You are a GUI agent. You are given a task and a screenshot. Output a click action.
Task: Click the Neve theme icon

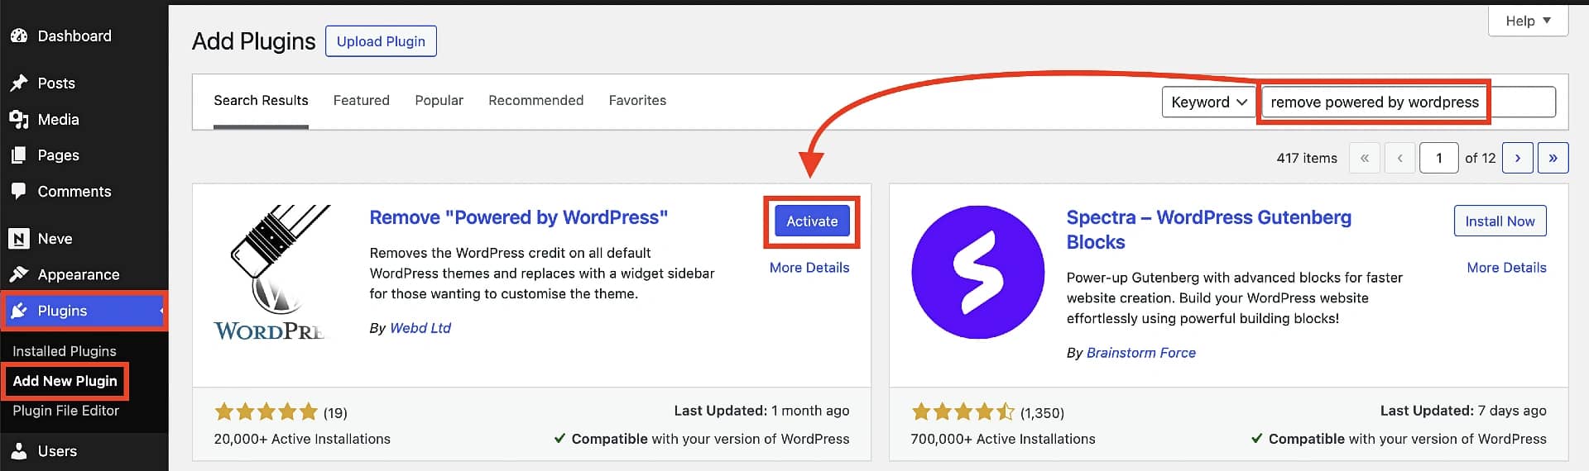(18, 238)
